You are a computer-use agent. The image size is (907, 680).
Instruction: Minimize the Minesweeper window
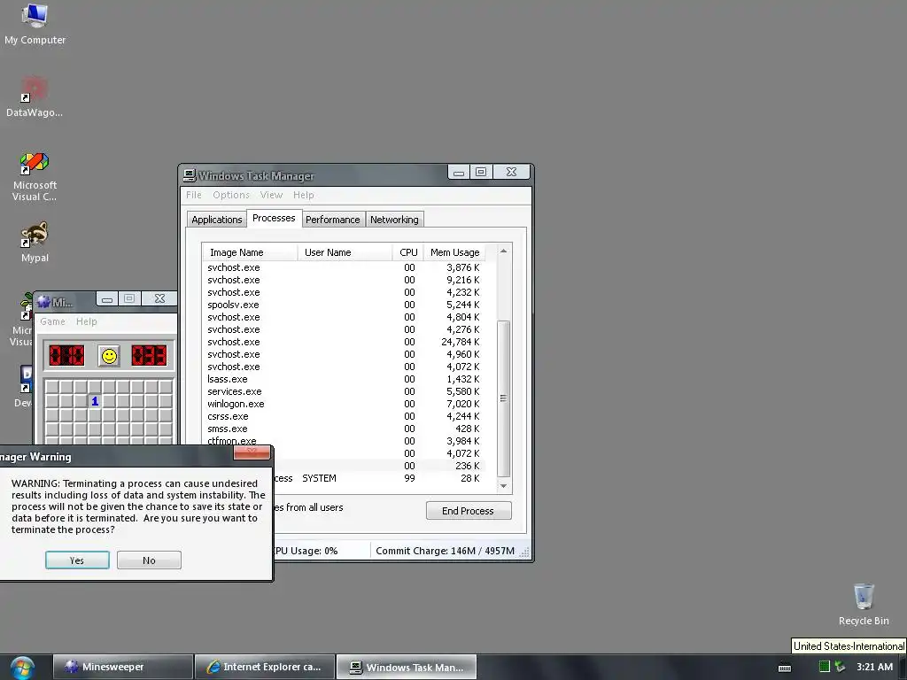point(107,299)
